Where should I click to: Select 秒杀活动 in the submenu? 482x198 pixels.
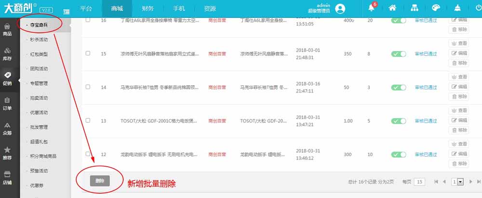pyautogui.click(x=39, y=40)
